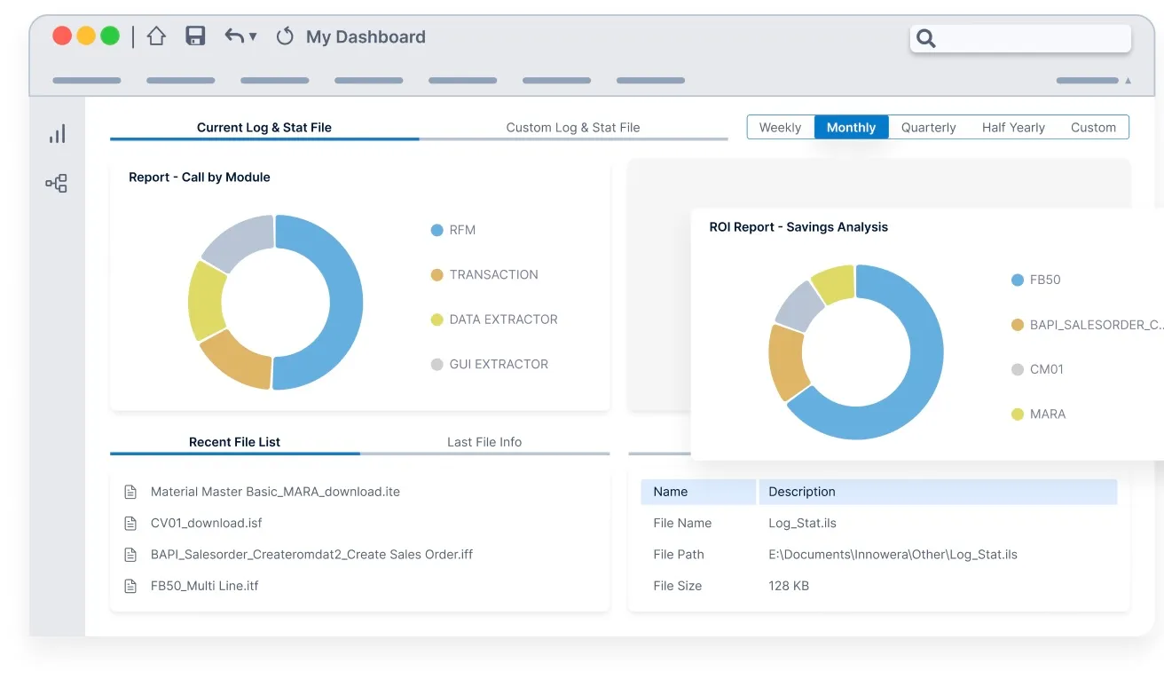Click inside the search input field
Screen dimensions: 1164x679
[1020, 38]
